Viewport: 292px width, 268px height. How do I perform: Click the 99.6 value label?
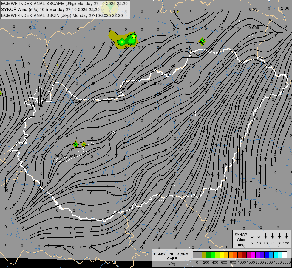pos(59,155)
